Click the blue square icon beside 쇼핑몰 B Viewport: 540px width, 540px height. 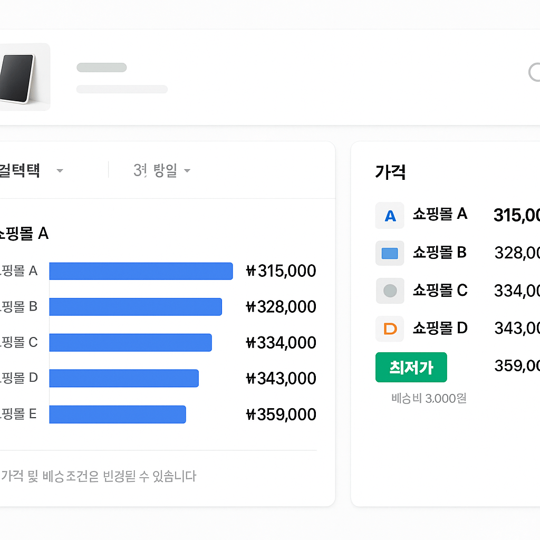389,253
